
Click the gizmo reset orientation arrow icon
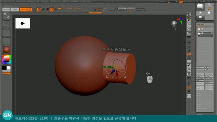pyautogui.click(x=120, y=49)
